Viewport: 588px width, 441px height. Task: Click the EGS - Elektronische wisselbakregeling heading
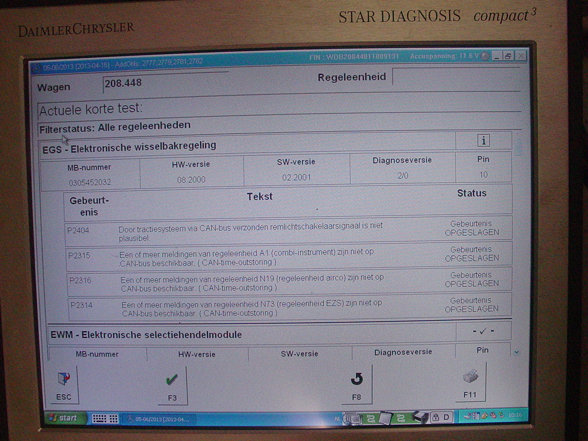pyautogui.click(x=129, y=147)
